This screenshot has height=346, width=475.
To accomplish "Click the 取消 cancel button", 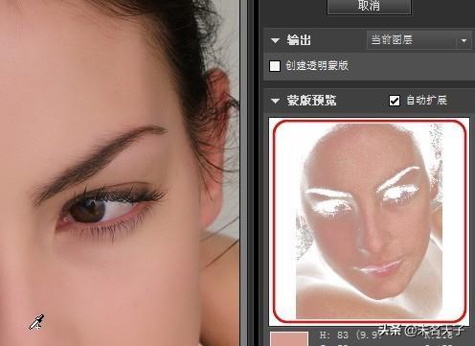I will pyautogui.click(x=369, y=7).
